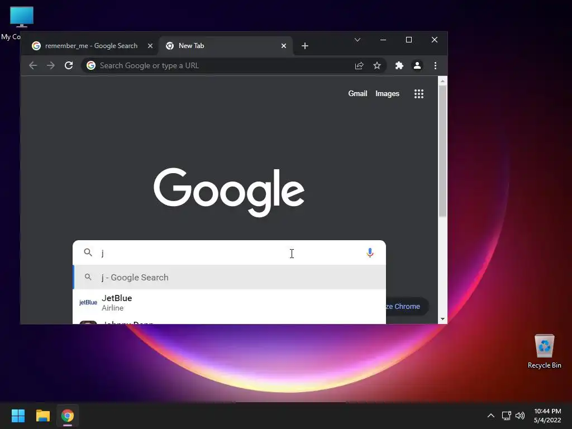Click the Chrome taskbar icon
Screen dimensions: 572x429
68,416
